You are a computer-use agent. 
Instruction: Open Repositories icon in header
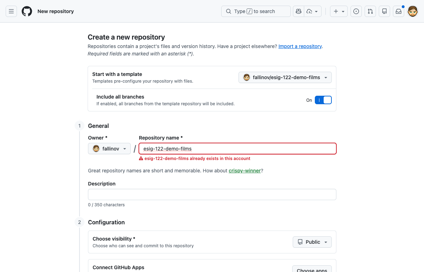click(x=384, y=11)
